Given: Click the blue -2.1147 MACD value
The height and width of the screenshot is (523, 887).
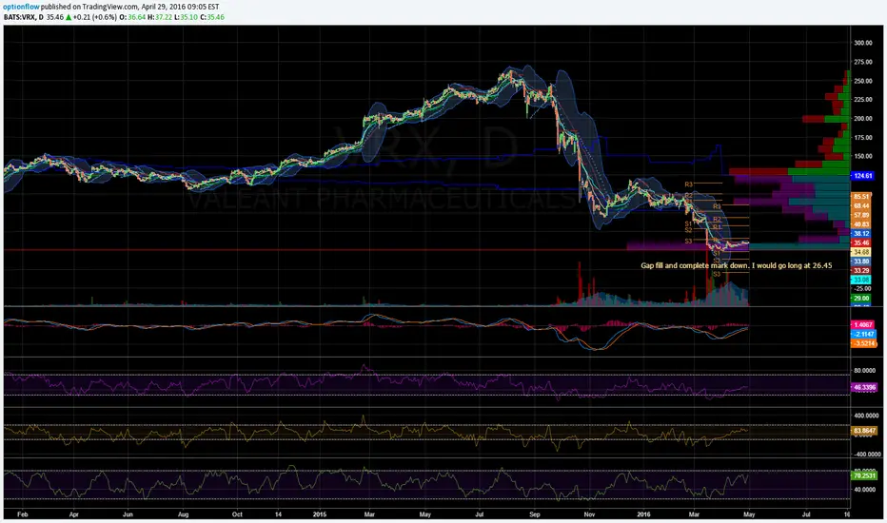Looking at the screenshot, I should coord(863,334).
